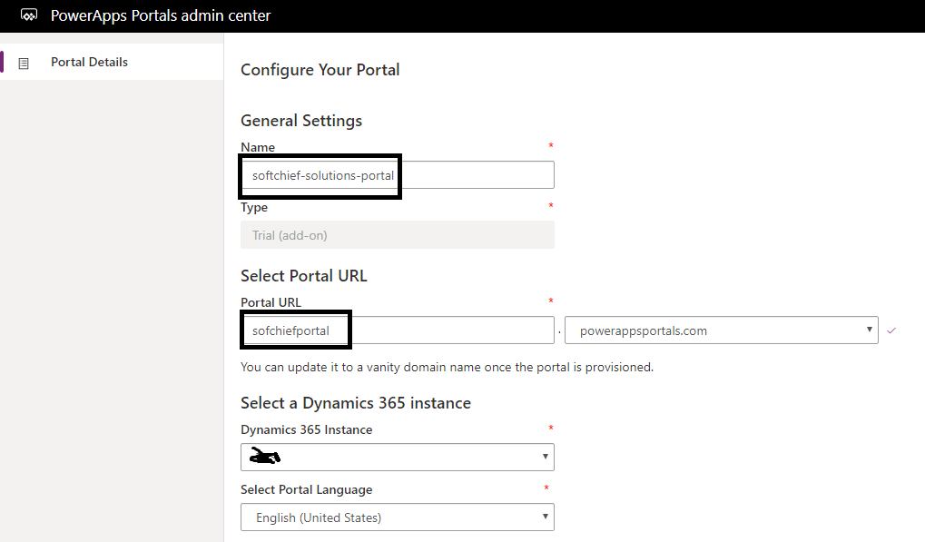Click the Trial (add-on) Type field
Viewport: 925px width, 542px height.
397,235
